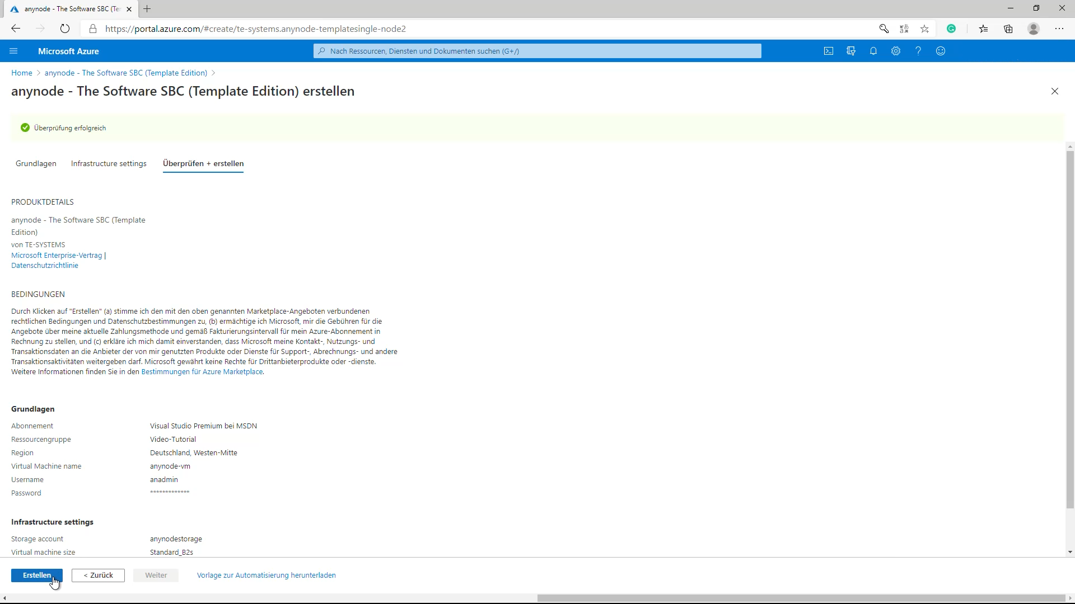Click the Erstellen button

(x=37, y=575)
